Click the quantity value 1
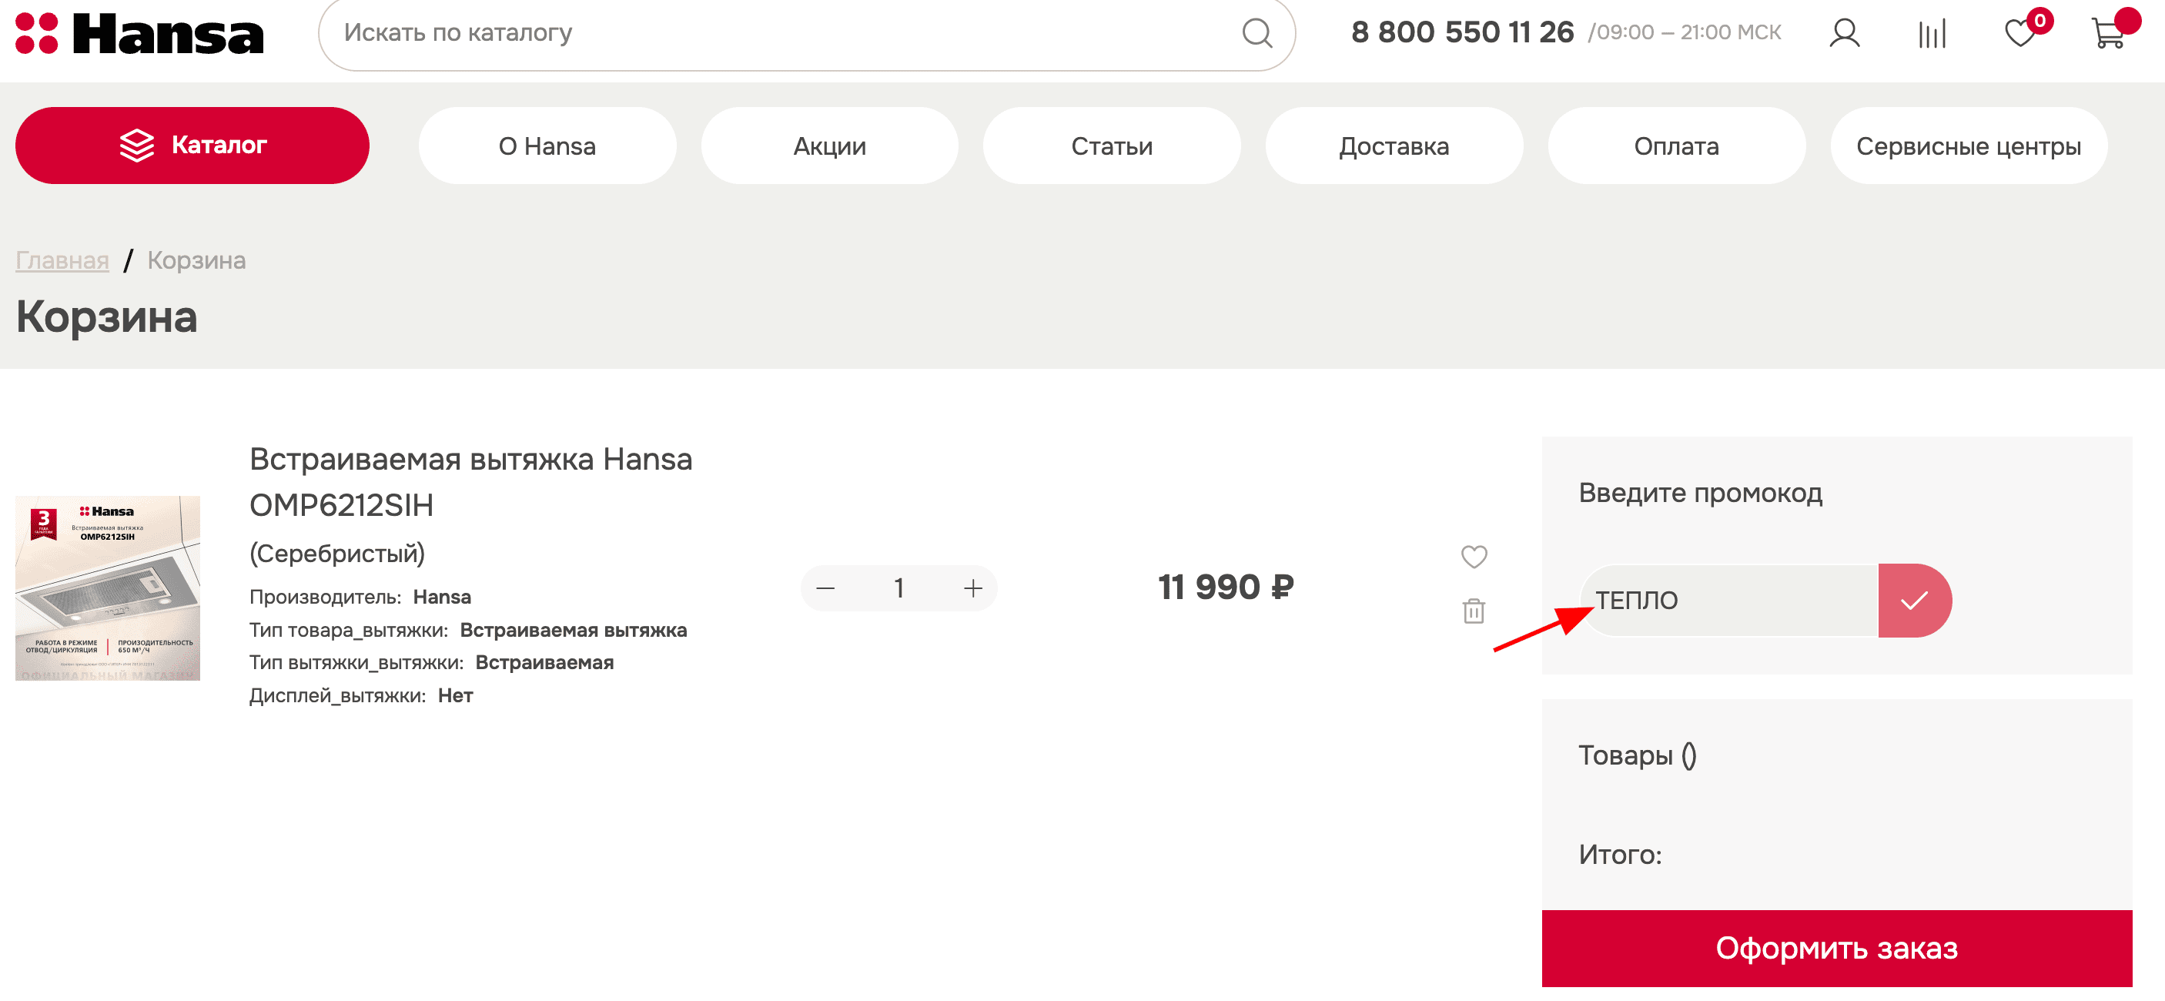The height and width of the screenshot is (1001, 2165). point(898,588)
